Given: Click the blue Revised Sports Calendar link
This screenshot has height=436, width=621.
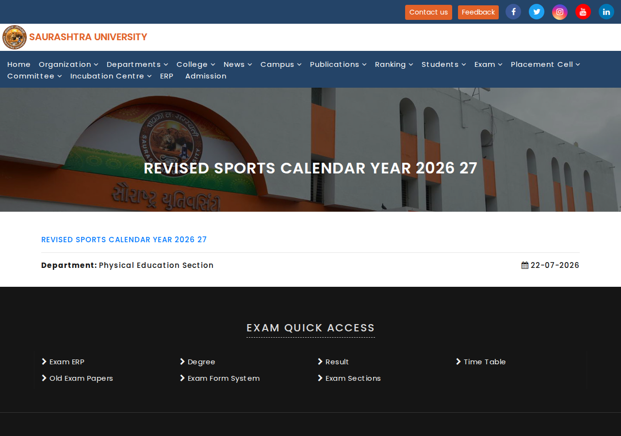Looking at the screenshot, I should click(x=124, y=240).
